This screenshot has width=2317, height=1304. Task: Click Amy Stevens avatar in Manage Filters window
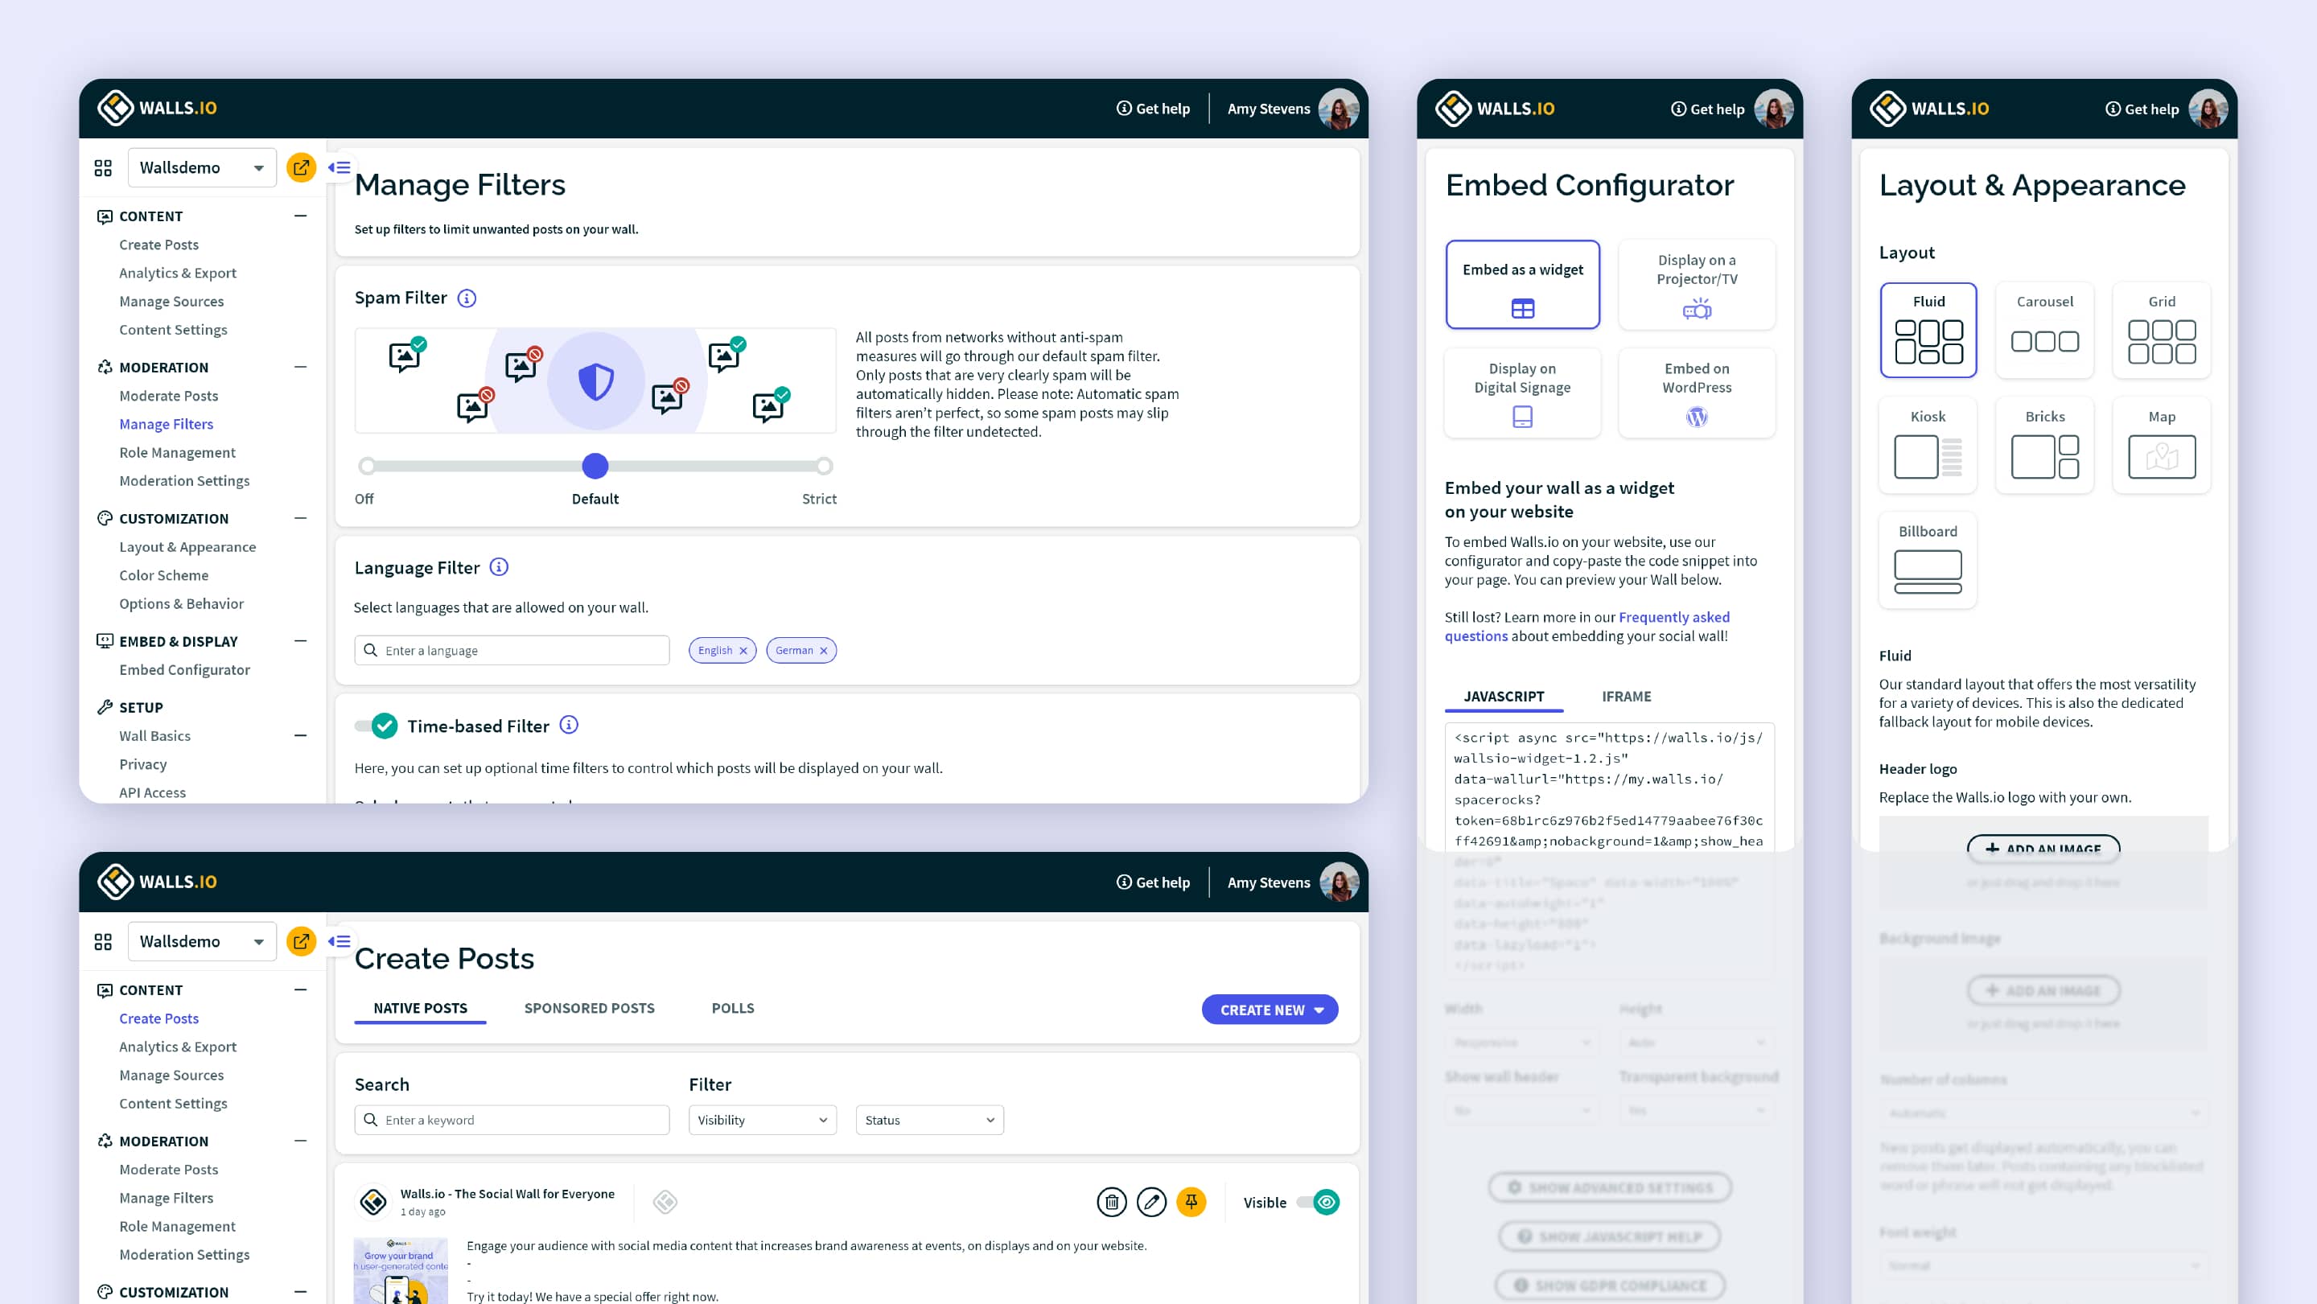click(1339, 109)
